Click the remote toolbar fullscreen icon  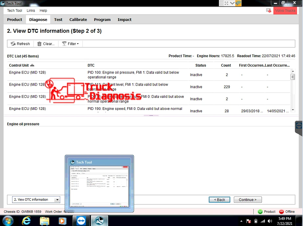pyautogui.click(x=226, y=3)
